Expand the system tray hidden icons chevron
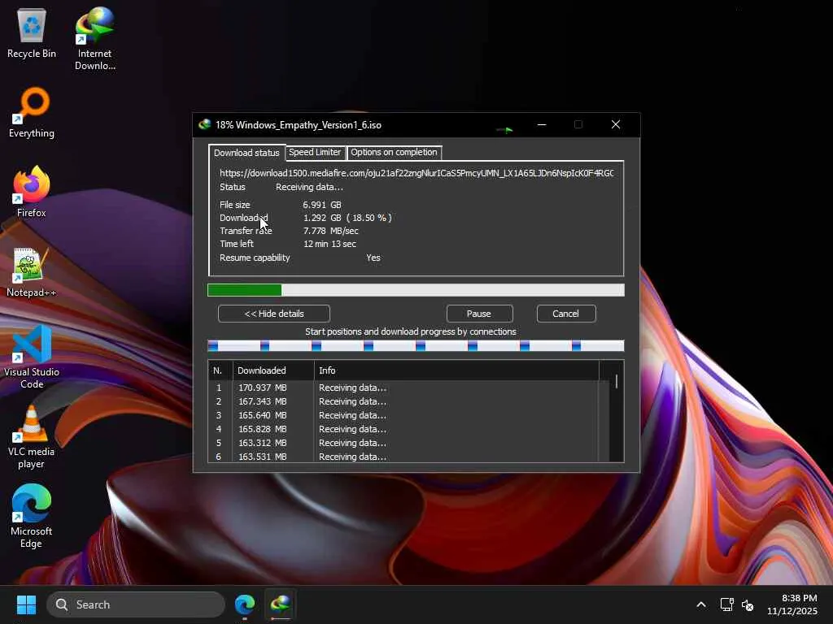This screenshot has height=624, width=833. coord(700,604)
